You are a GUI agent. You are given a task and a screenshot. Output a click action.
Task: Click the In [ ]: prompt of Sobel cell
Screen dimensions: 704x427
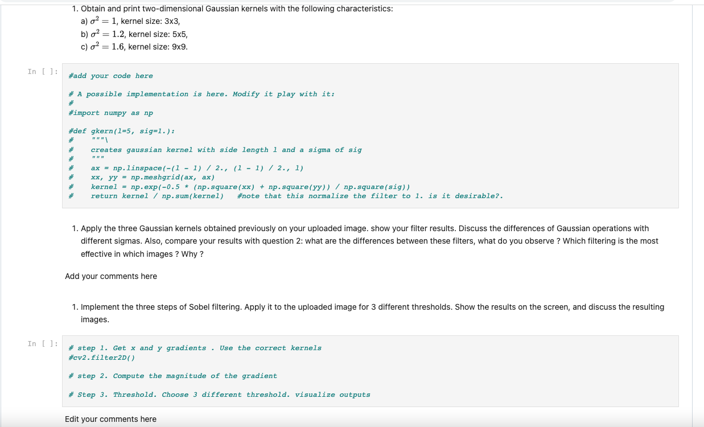coord(43,344)
